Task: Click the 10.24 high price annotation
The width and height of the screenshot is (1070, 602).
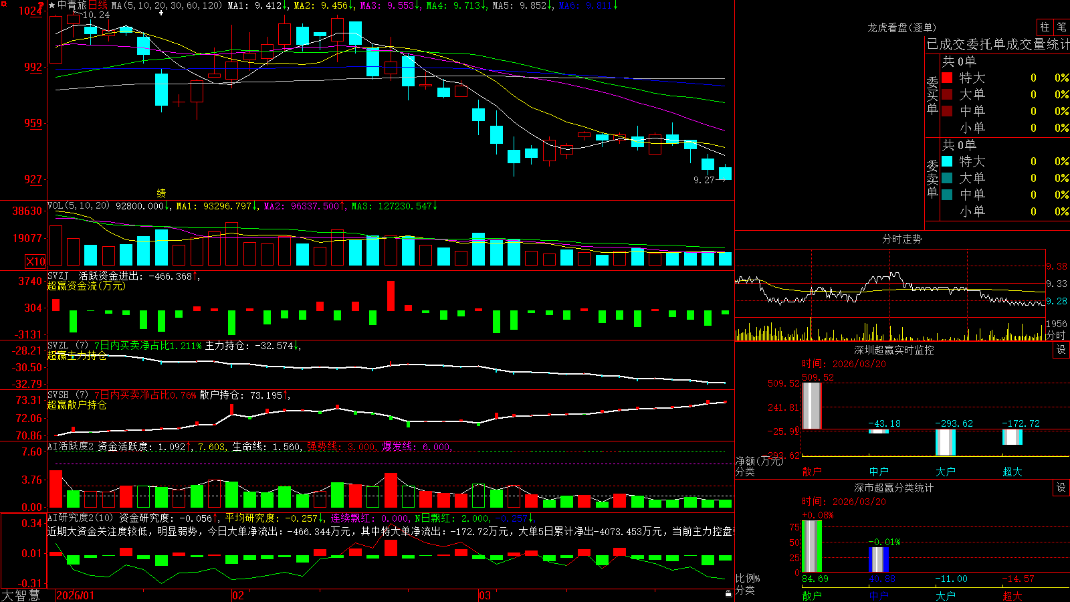Action: tap(96, 15)
